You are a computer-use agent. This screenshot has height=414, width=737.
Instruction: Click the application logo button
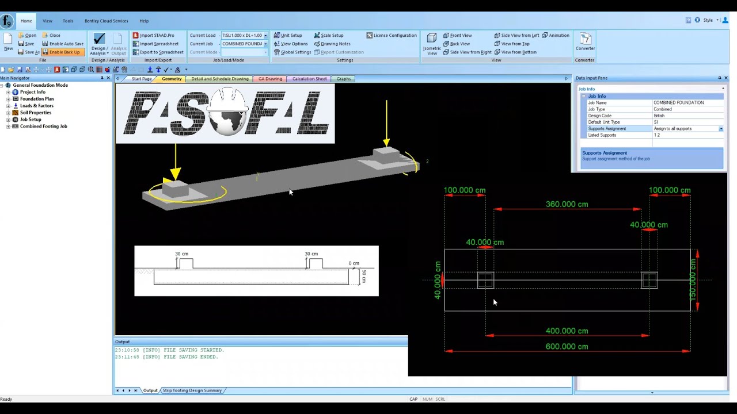6,21
